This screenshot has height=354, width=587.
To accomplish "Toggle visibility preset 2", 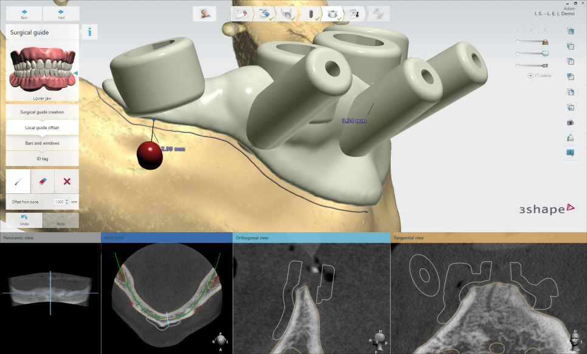I will point(532,30).
